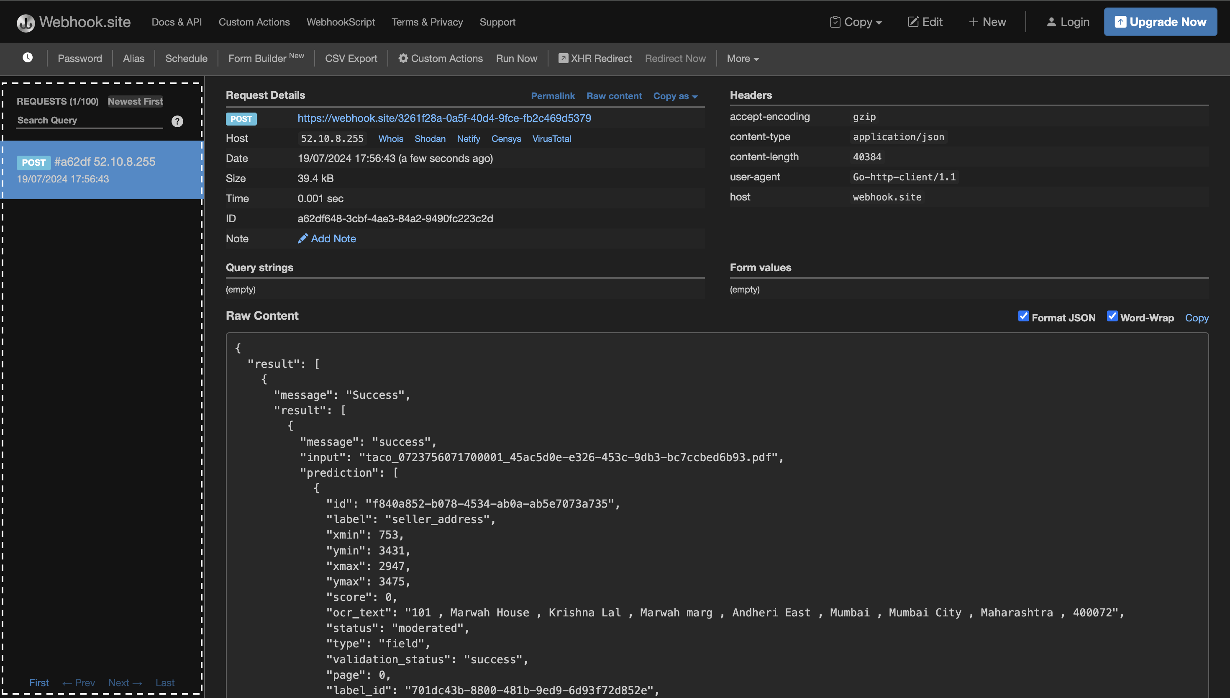
Task: Click the XHR Redirect arrow icon
Action: pyautogui.click(x=564, y=59)
